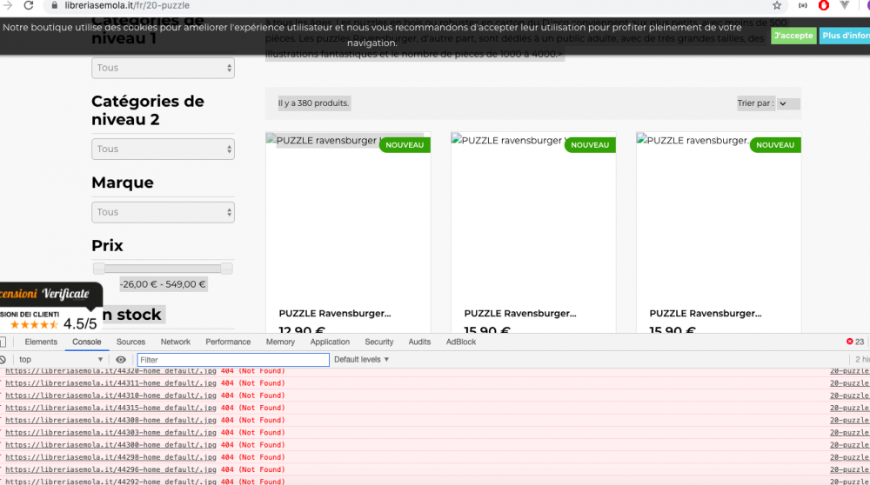Reload the page with the refresh icon

(x=29, y=5)
